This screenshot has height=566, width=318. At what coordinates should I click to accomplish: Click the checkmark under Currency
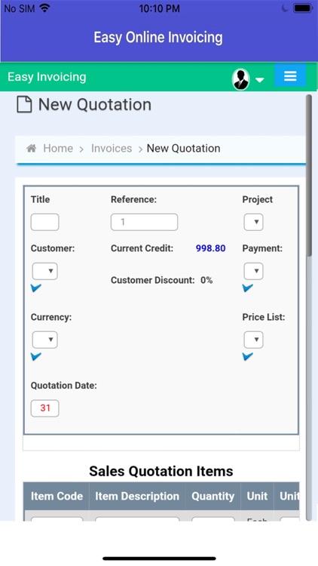(x=36, y=357)
